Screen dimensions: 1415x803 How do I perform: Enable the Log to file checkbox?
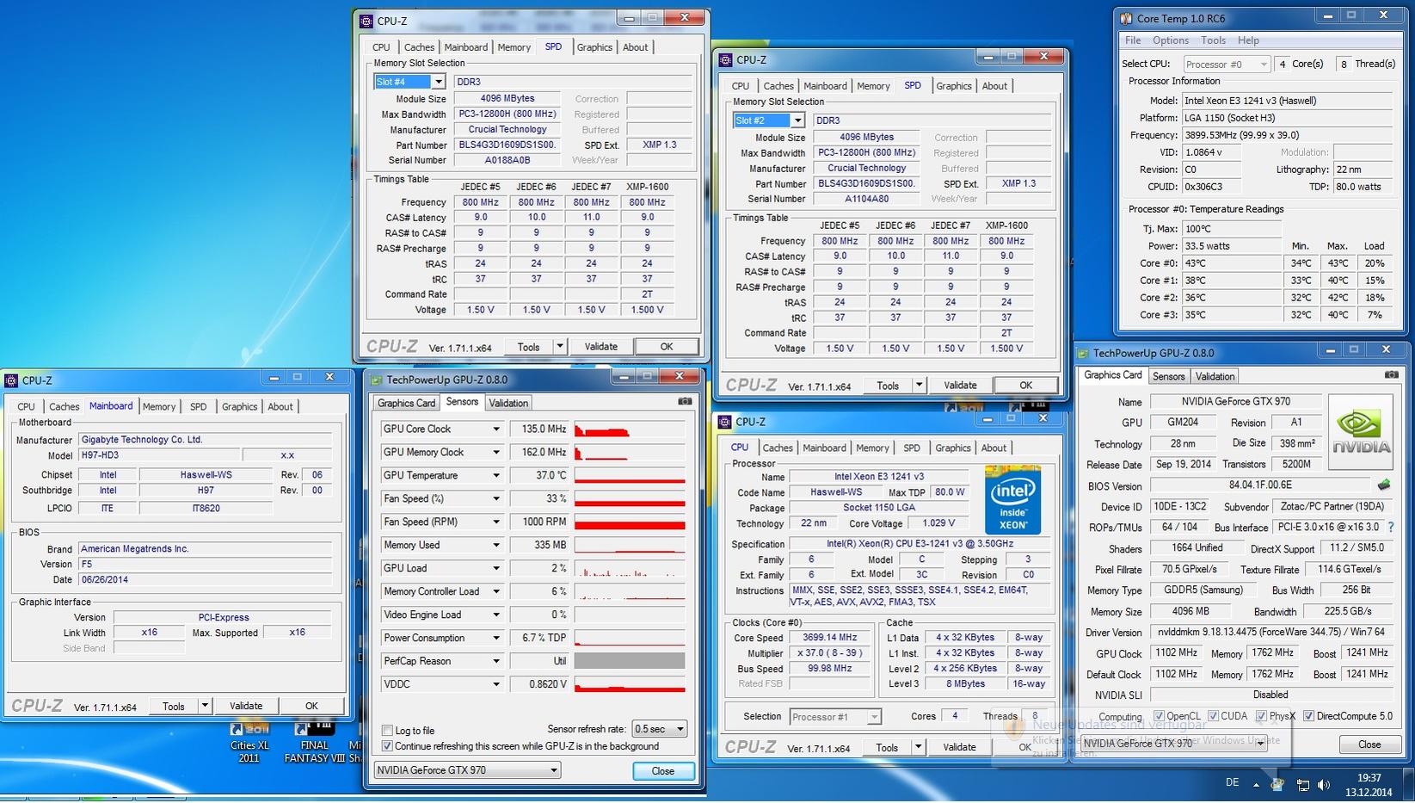click(387, 731)
